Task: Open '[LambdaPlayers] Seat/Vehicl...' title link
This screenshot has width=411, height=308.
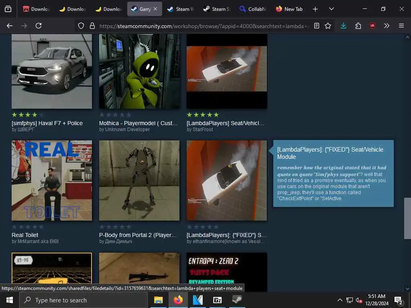Action: pyautogui.click(x=226, y=123)
